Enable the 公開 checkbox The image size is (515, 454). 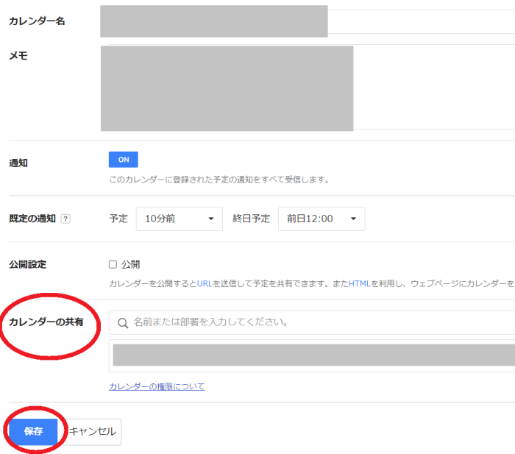113,264
